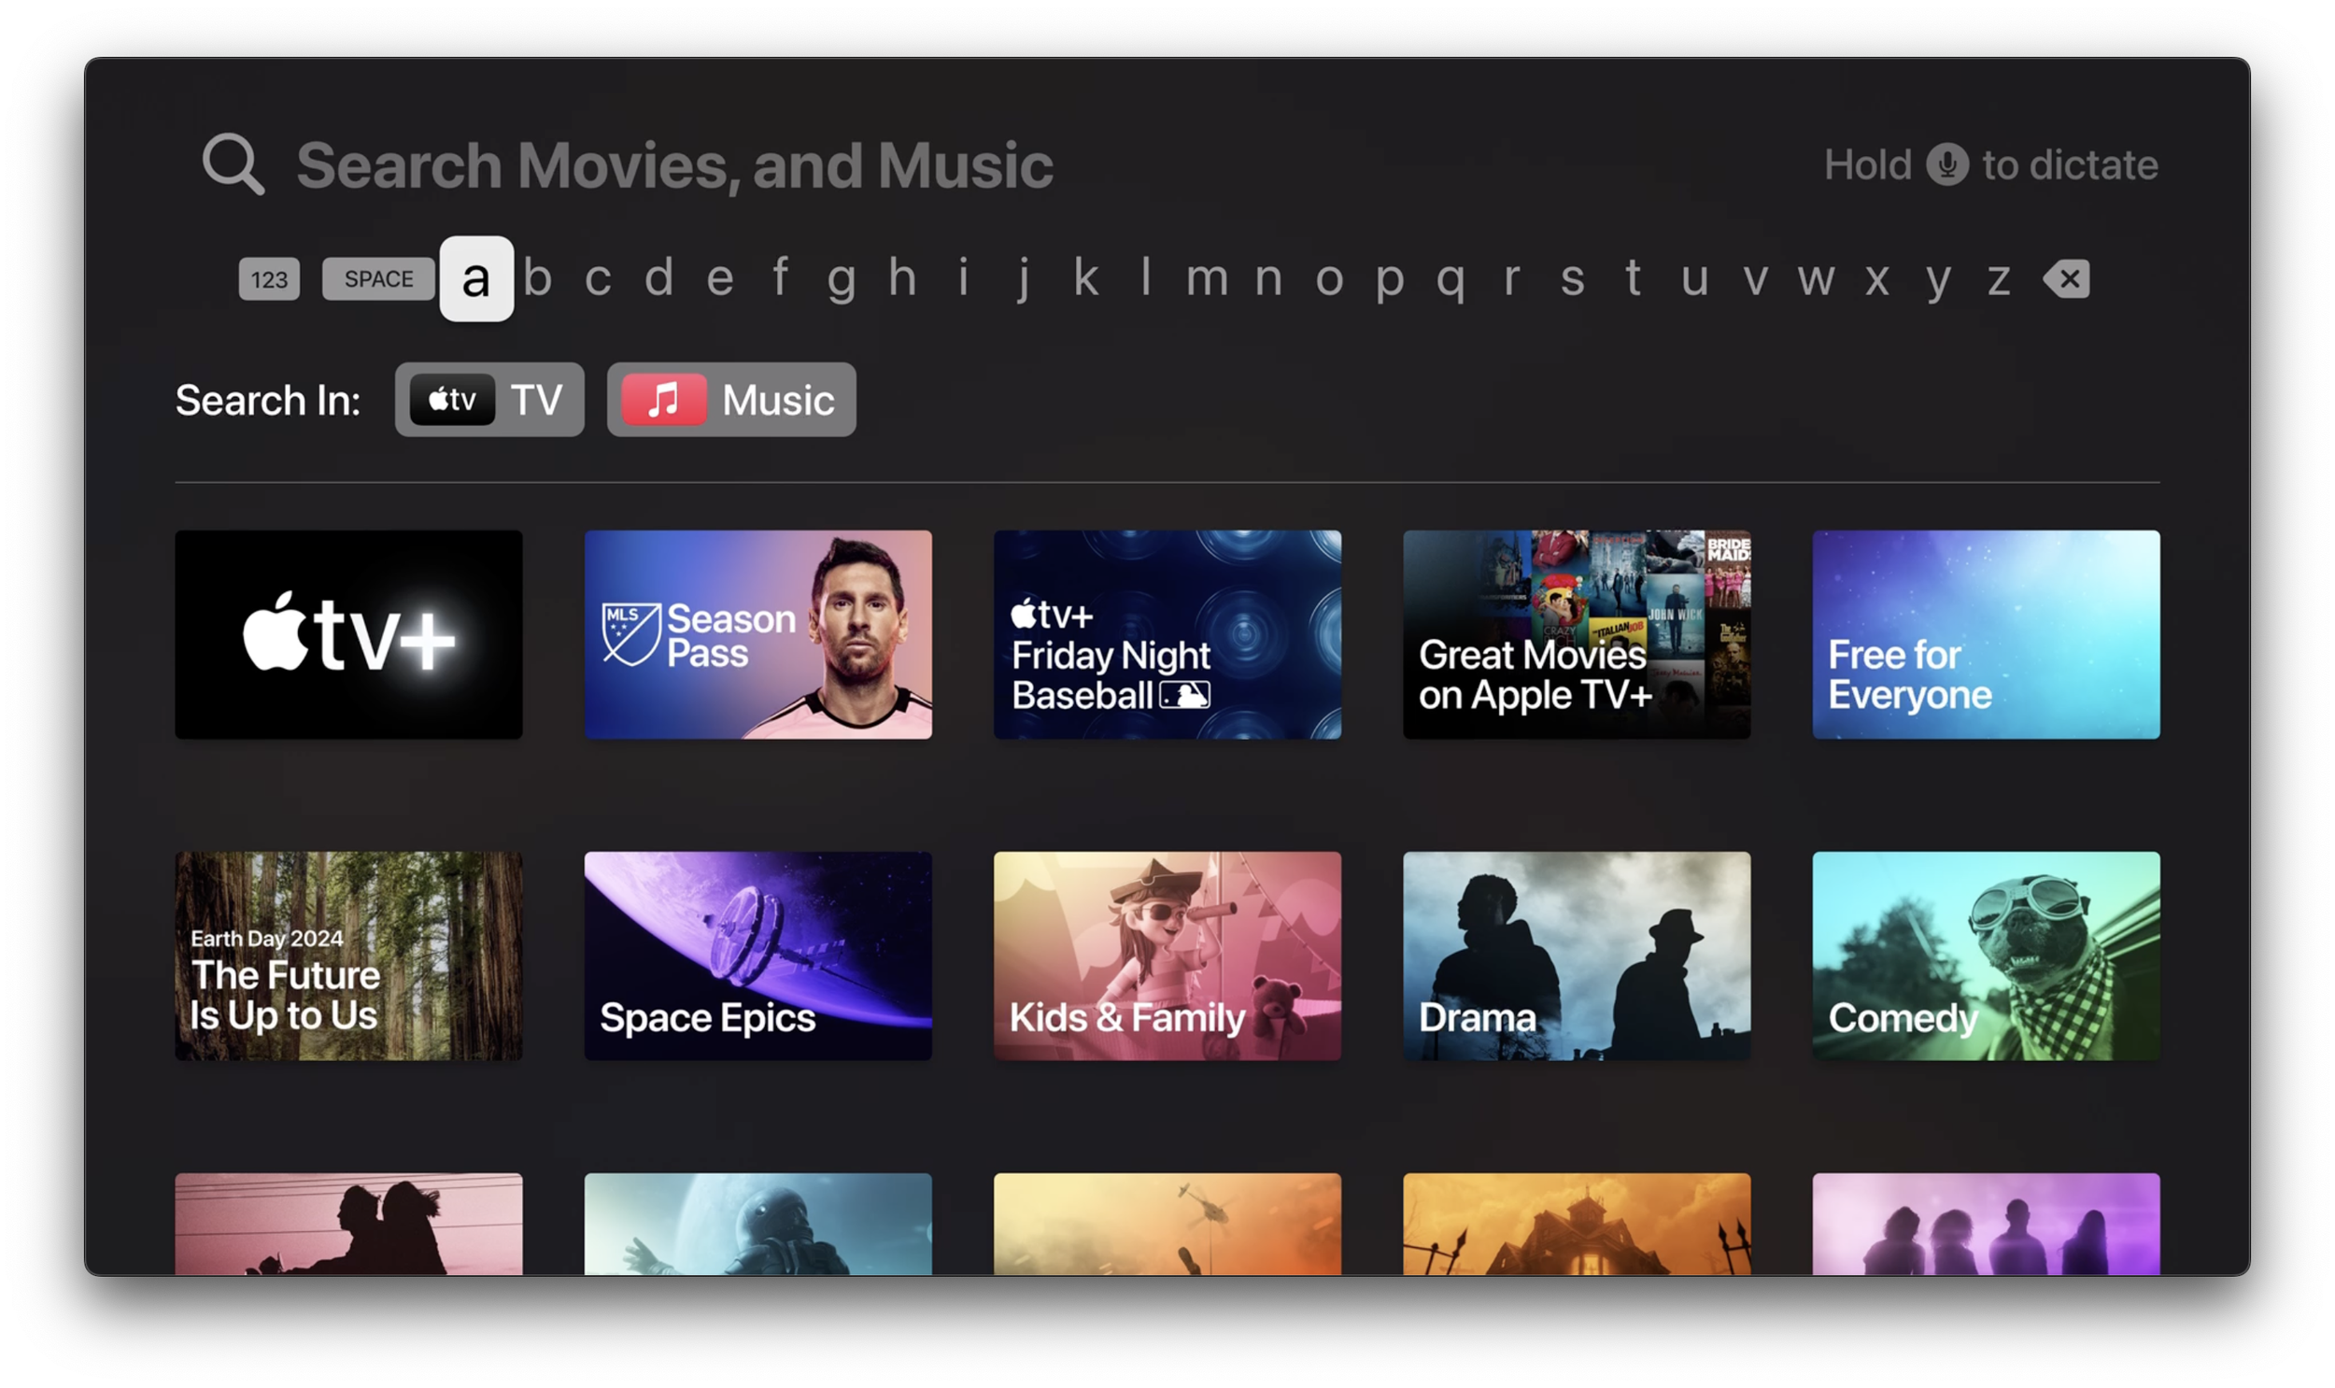Open Great Movies on Apple TV+
This screenshot has height=1388, width=2335.
point(1577,635)
